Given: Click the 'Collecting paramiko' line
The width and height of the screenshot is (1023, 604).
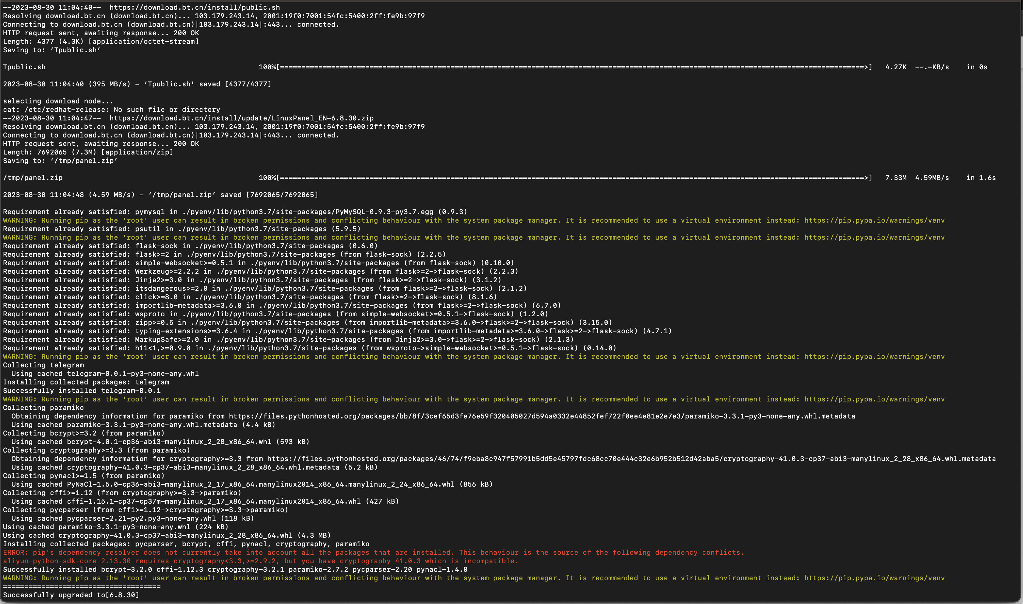Looking at the screenshot, I should [x=43, y=408].
